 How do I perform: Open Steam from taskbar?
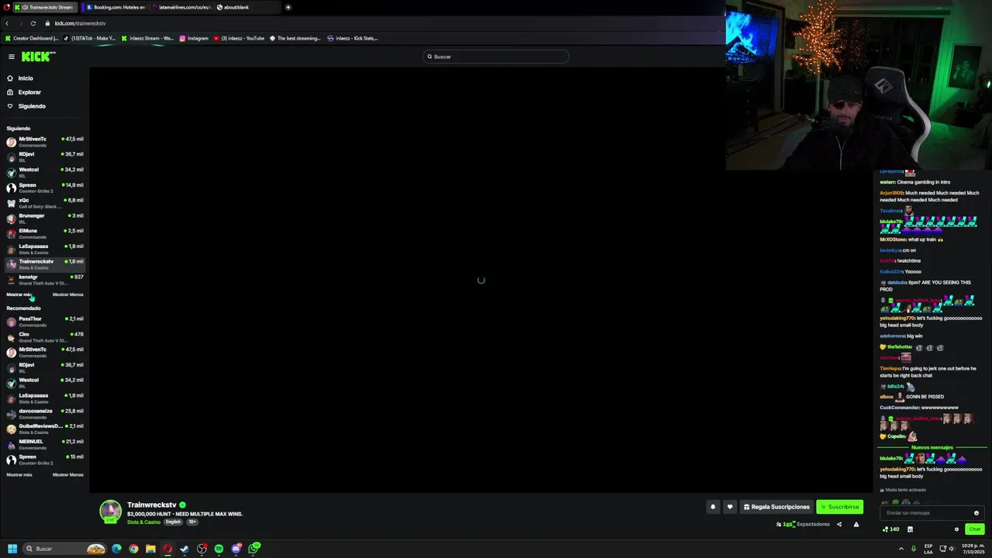184,549
